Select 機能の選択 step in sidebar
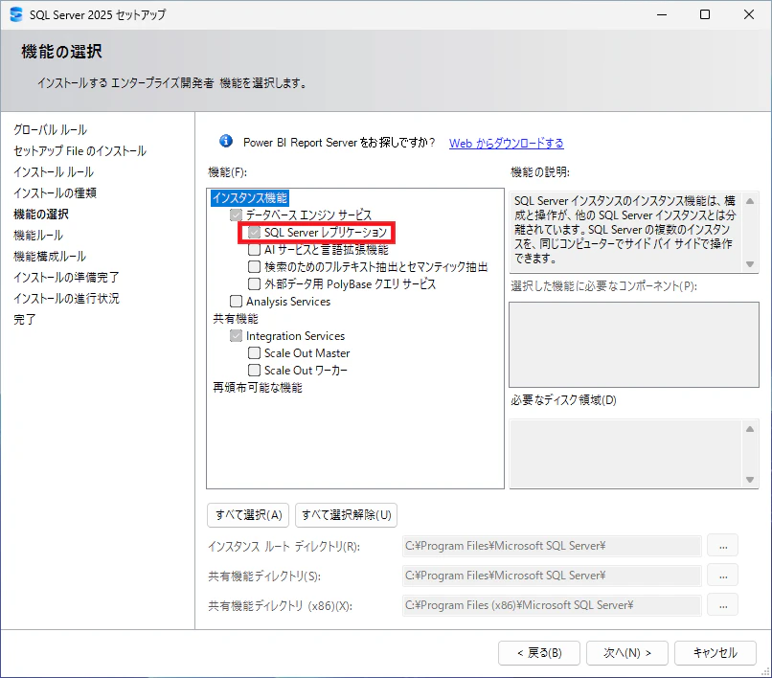This screenshot has height=678, width=772. 41,215
